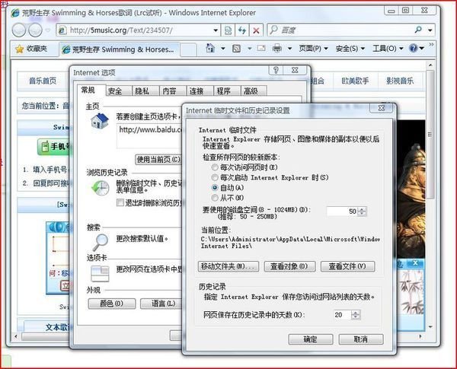The image size is (457, 369).
Task: Click the Favorites star 收藏夹 button
Action: (x=30, y=49)
